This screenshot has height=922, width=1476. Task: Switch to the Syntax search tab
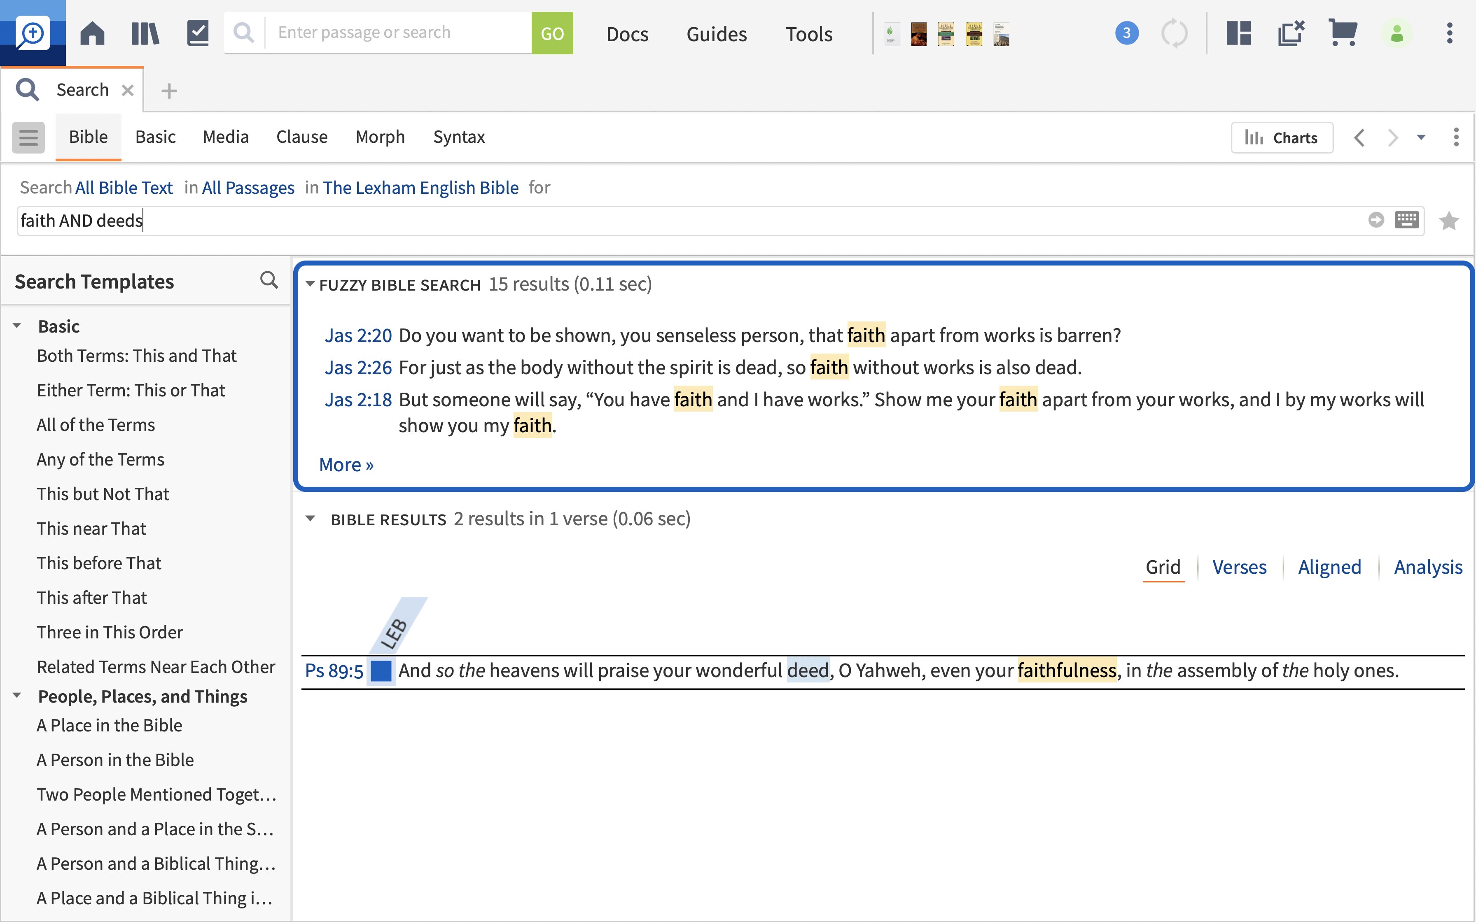pyautogui.click(x=459, y=137)
